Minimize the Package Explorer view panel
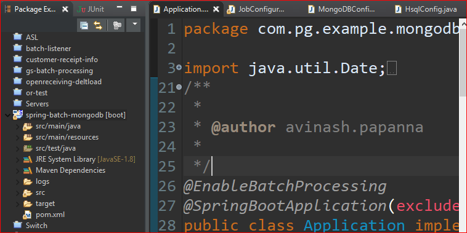This screenshot has width=467, height=233. [120, 7]
